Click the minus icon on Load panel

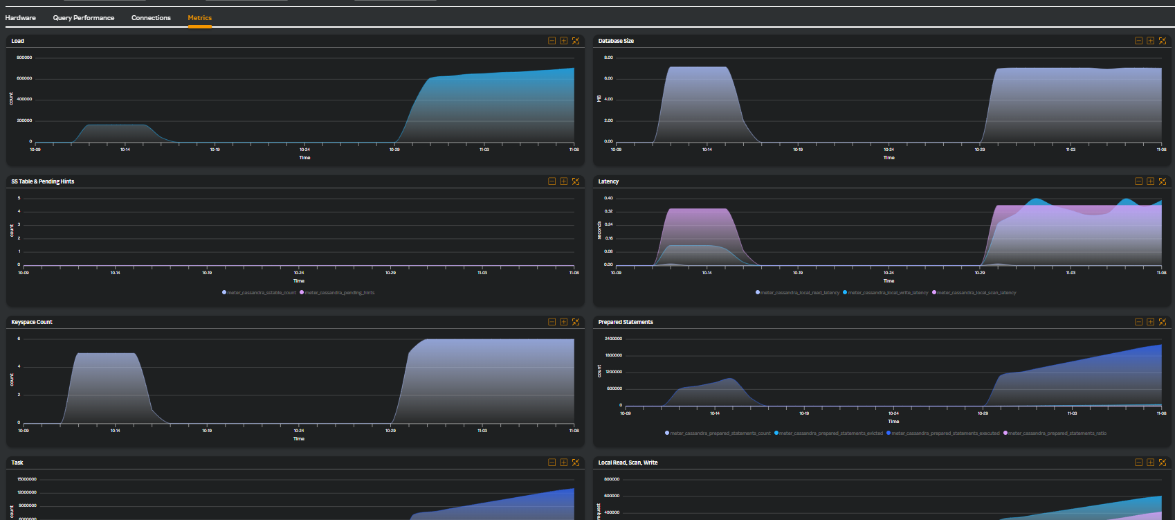pos(552,41)
